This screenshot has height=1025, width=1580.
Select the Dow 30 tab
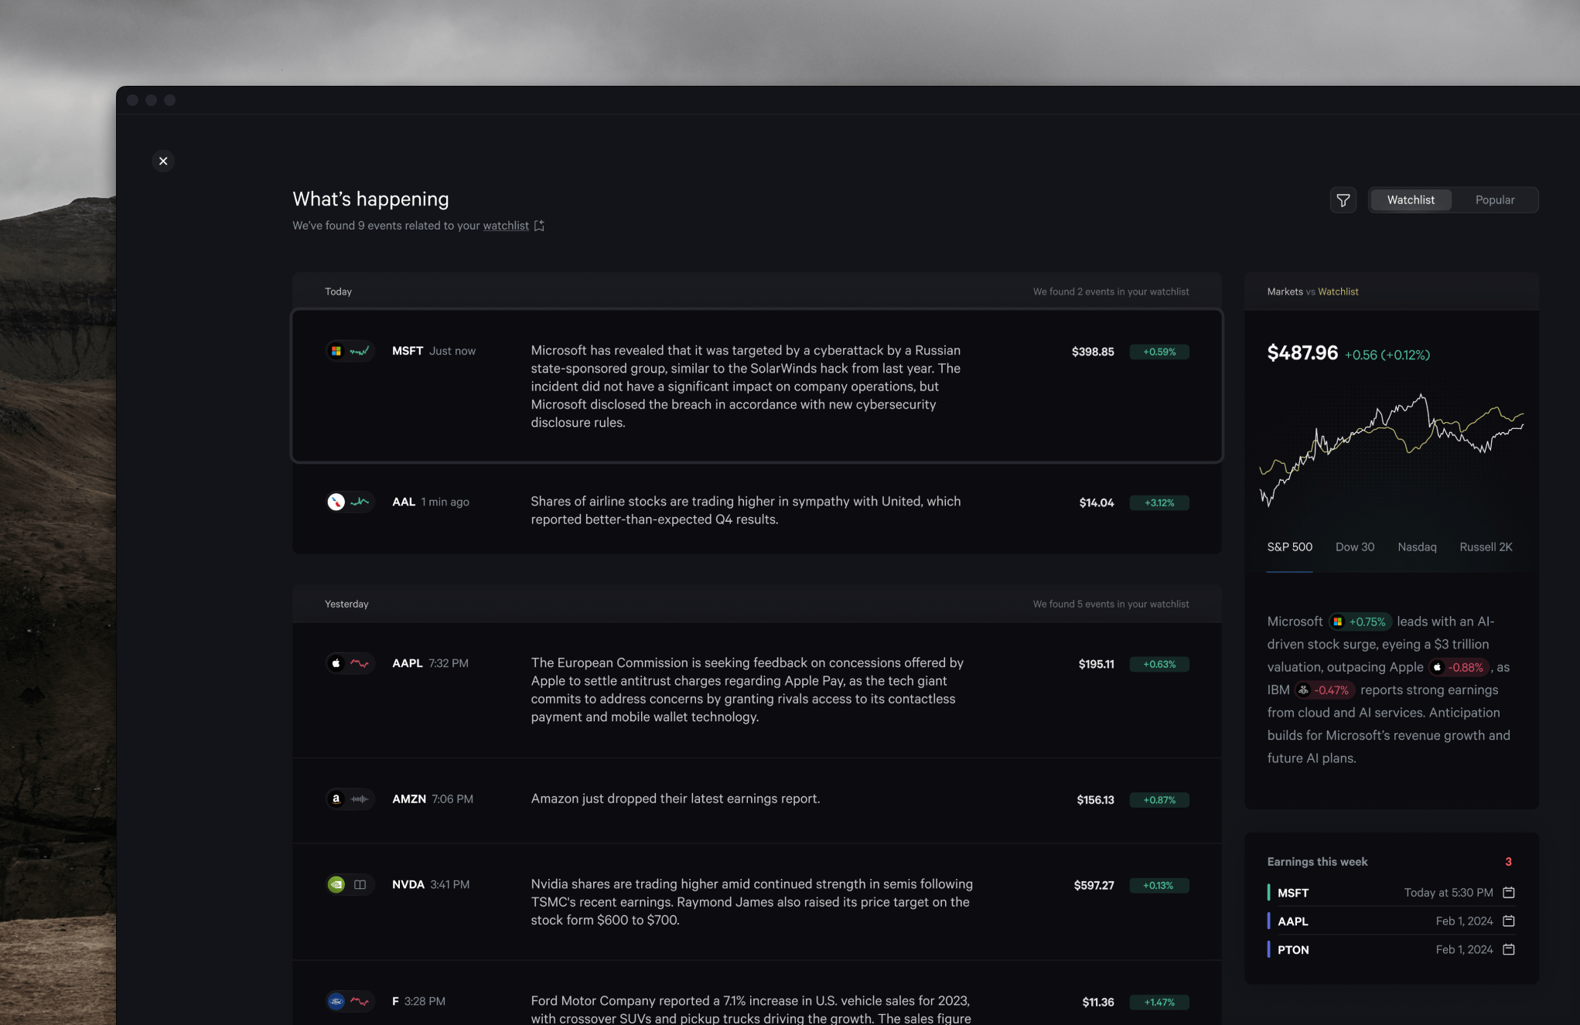[1354, 547]
